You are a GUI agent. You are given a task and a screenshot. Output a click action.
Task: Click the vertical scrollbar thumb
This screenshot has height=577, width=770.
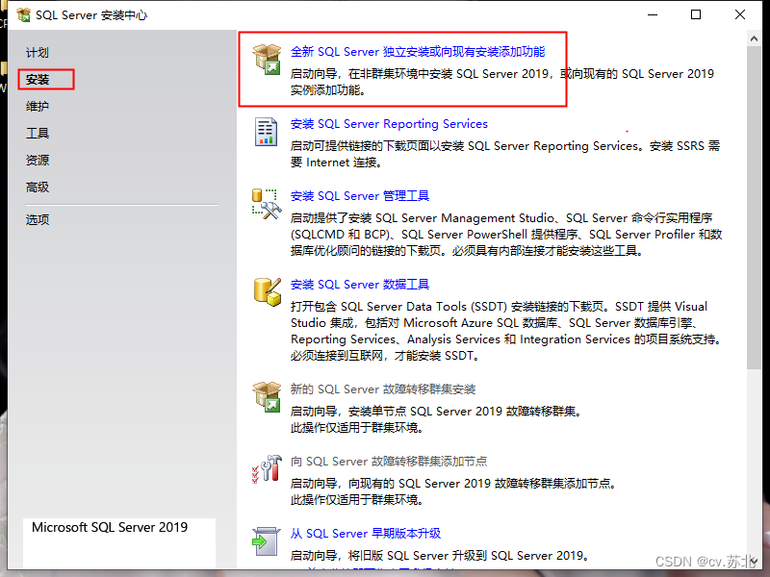point(754,208)
